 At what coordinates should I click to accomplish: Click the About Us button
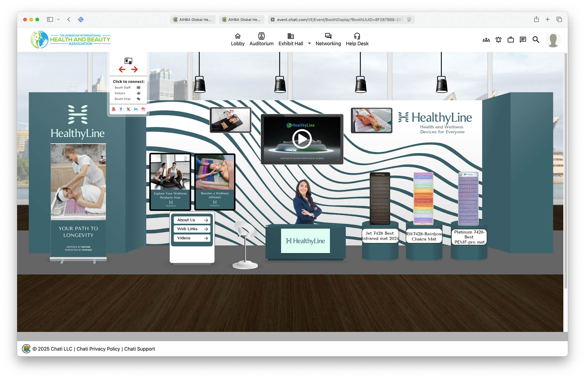click(192, 220)
